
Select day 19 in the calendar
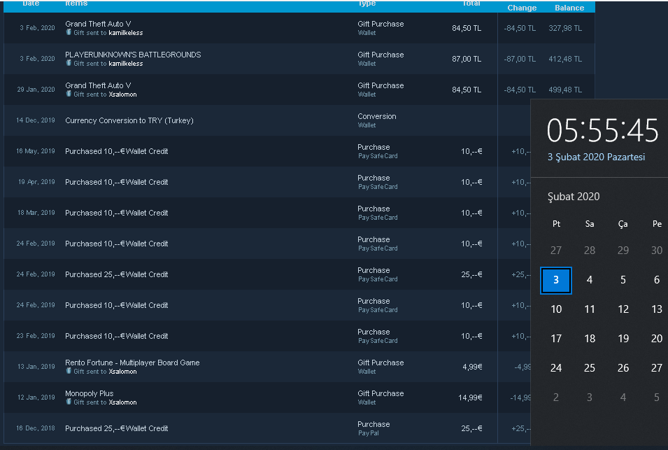click(x=623, y=339)
